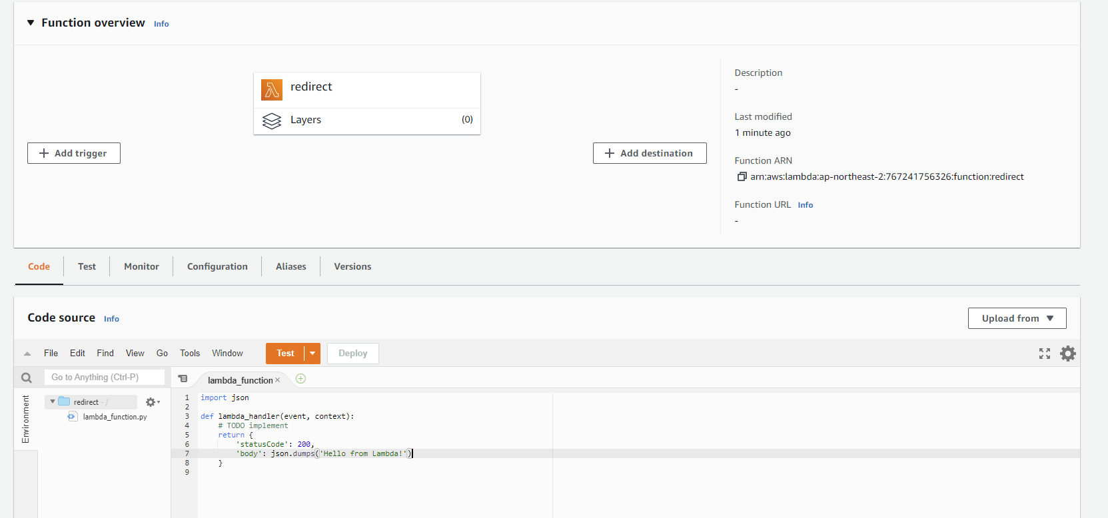Open the Configuration tab
Screen dimensions: 1108x518
pos(217,266)
